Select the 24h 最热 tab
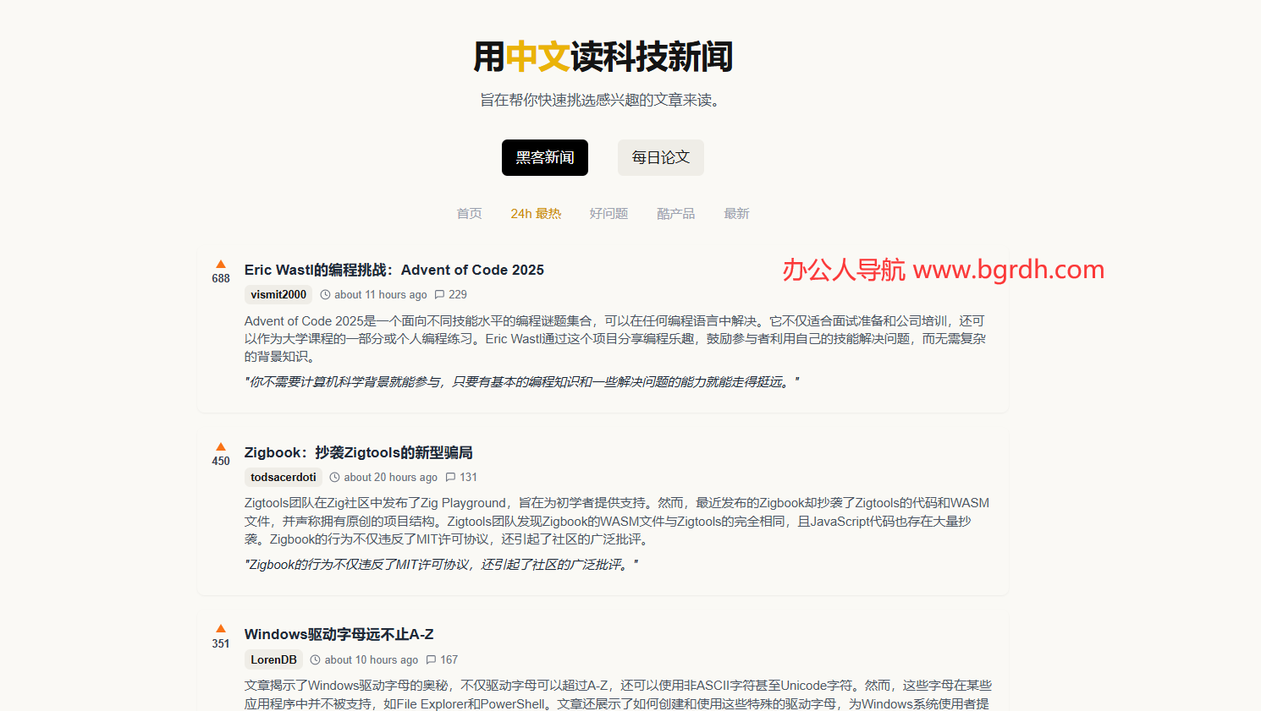This screenshot has width=1261, height=711. pos(536,214)
